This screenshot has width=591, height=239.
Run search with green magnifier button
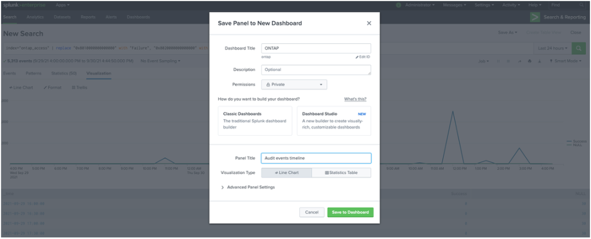[578, 48]
